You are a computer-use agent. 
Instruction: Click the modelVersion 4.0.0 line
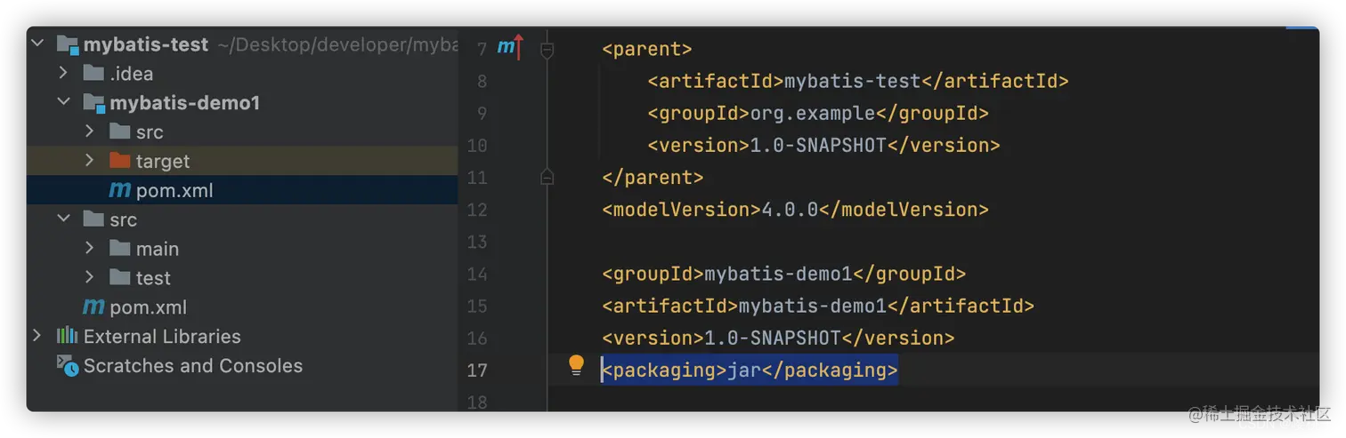795,210
